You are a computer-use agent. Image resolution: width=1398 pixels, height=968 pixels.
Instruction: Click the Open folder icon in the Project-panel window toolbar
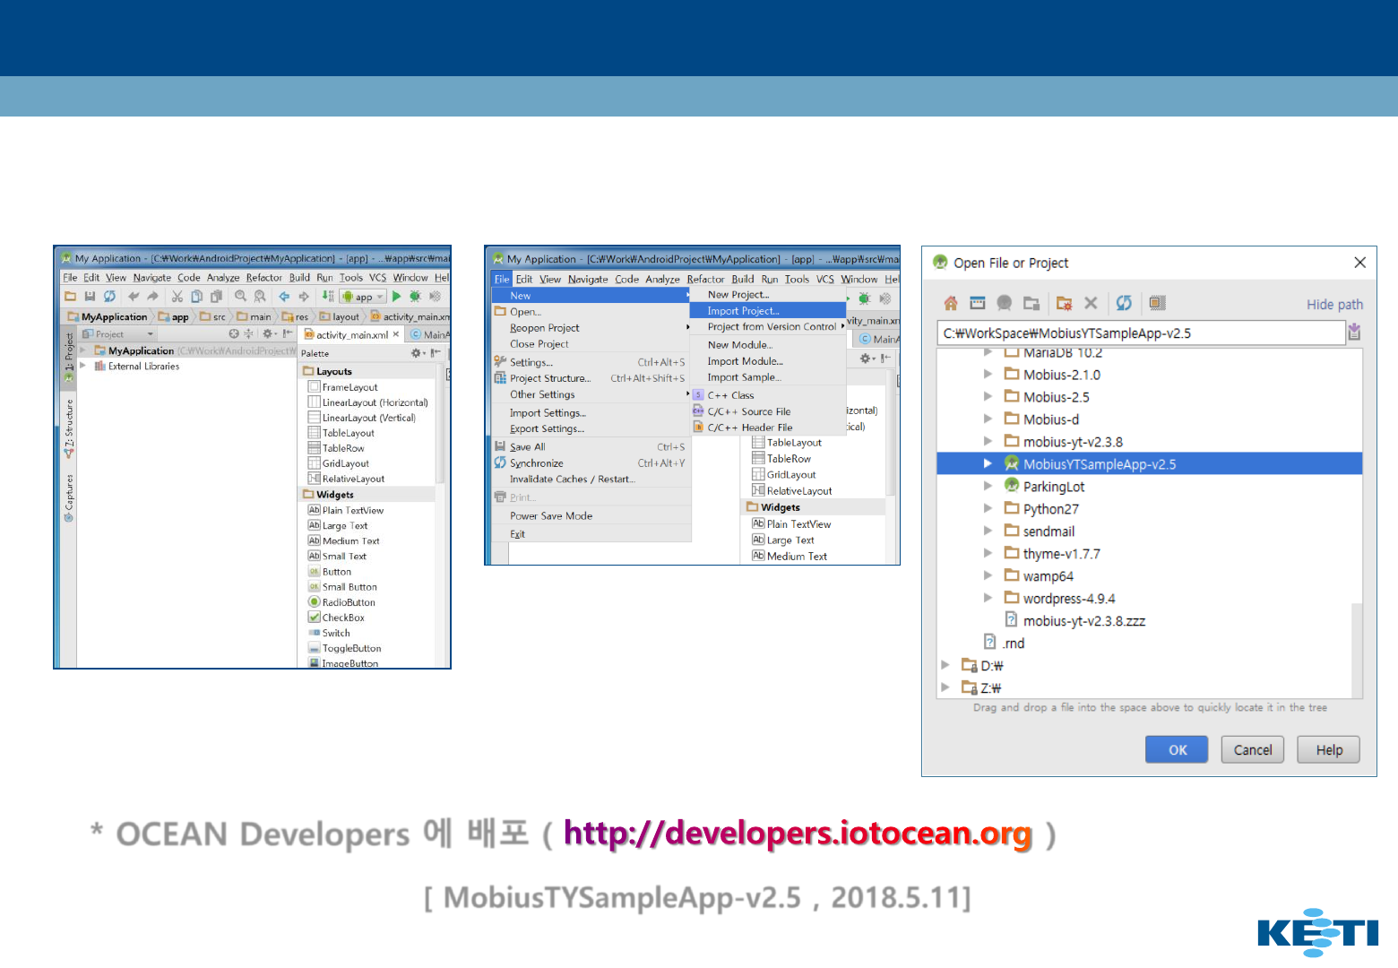71,296
